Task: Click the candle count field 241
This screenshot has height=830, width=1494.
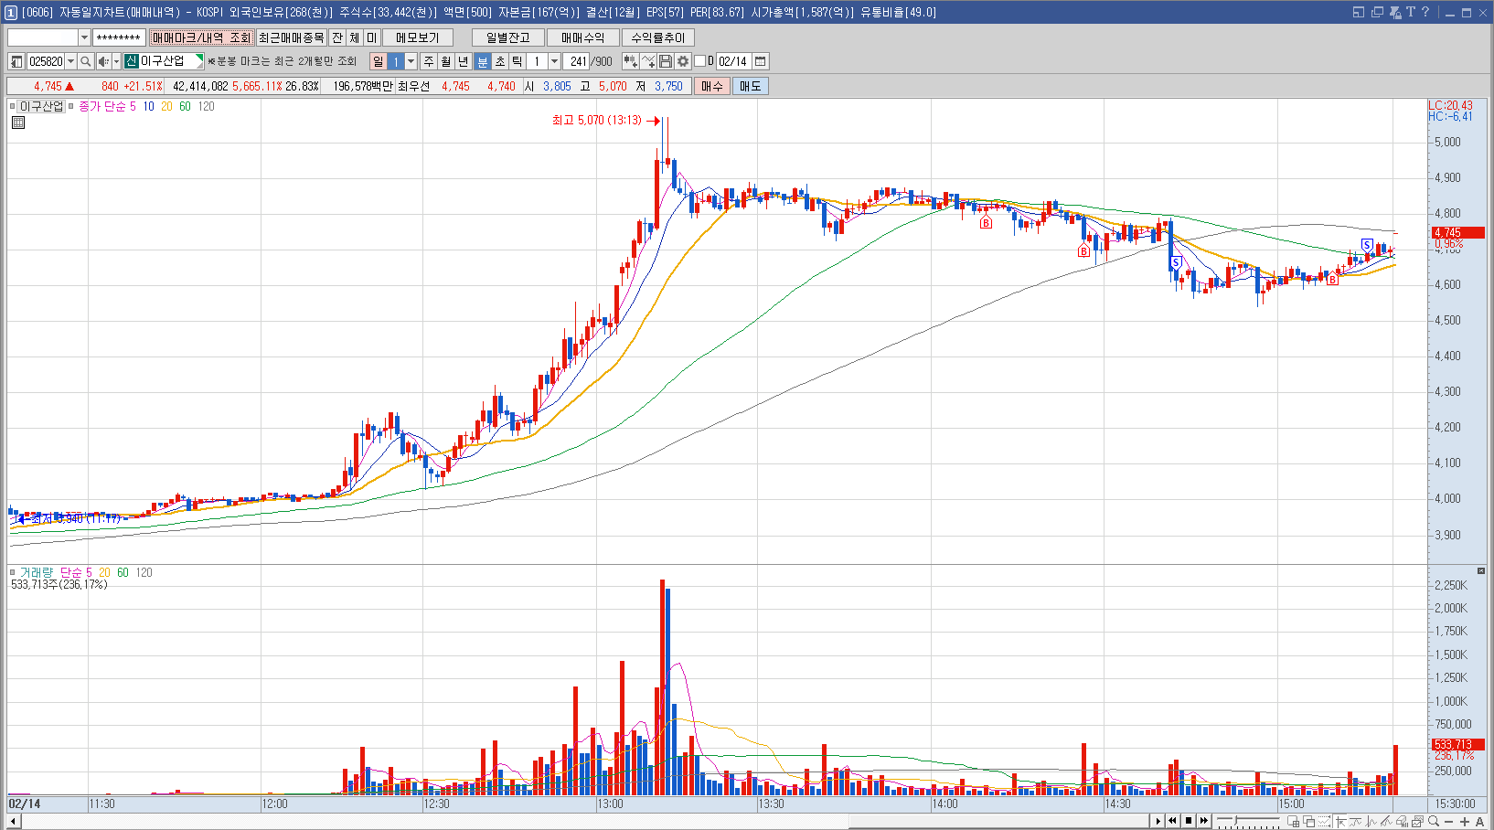Action: pyautogui.click(x=576, y=61)
